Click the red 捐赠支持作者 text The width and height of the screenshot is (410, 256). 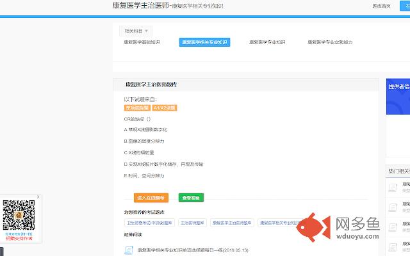click(x=19, y=239)
